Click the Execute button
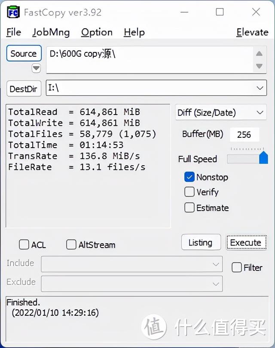This screenshot has height=348, width=275. coord(246,242)
